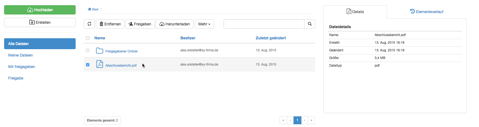This screenshot has width=479, height=127.
Task: Select page 1 in pagination
Action: click(x=297, y=120)
